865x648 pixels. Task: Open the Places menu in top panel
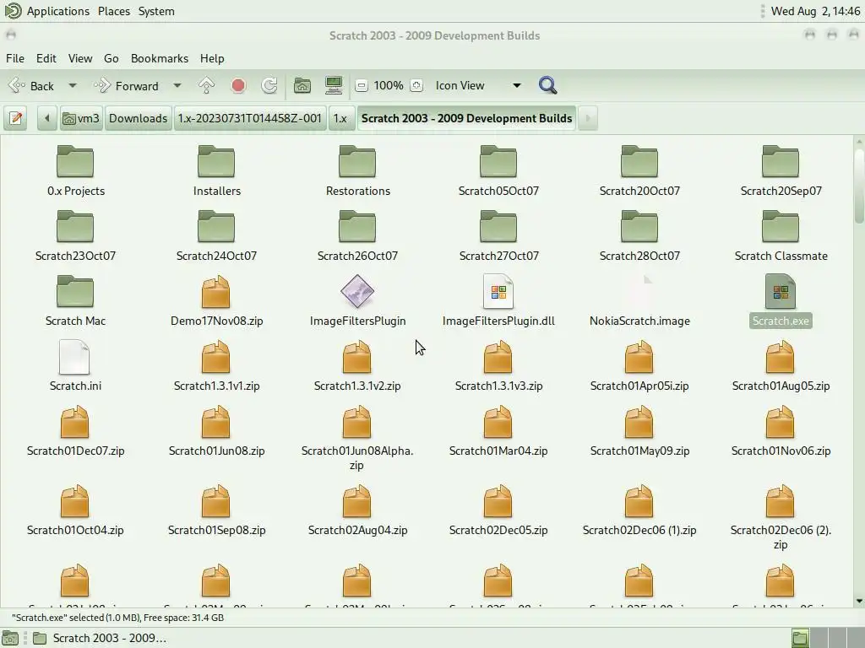pyautogui.click(x=114, y=11)
